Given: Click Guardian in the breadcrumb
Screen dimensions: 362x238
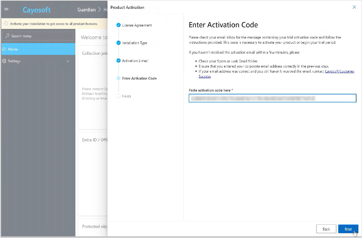Looking at the screenshot, I should tap(86, 10).
